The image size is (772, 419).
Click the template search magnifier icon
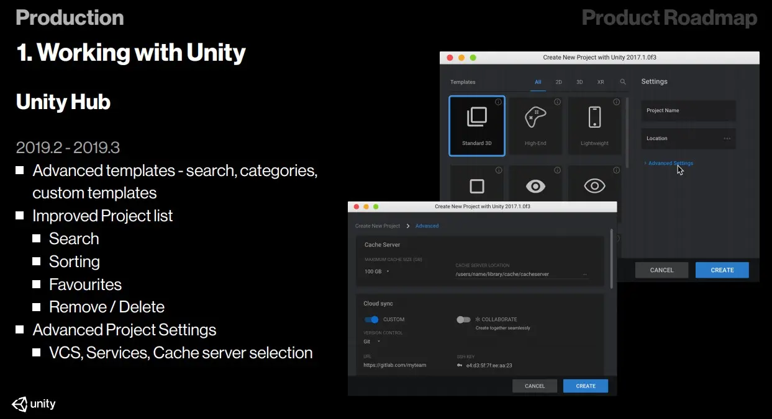(623, 82)
